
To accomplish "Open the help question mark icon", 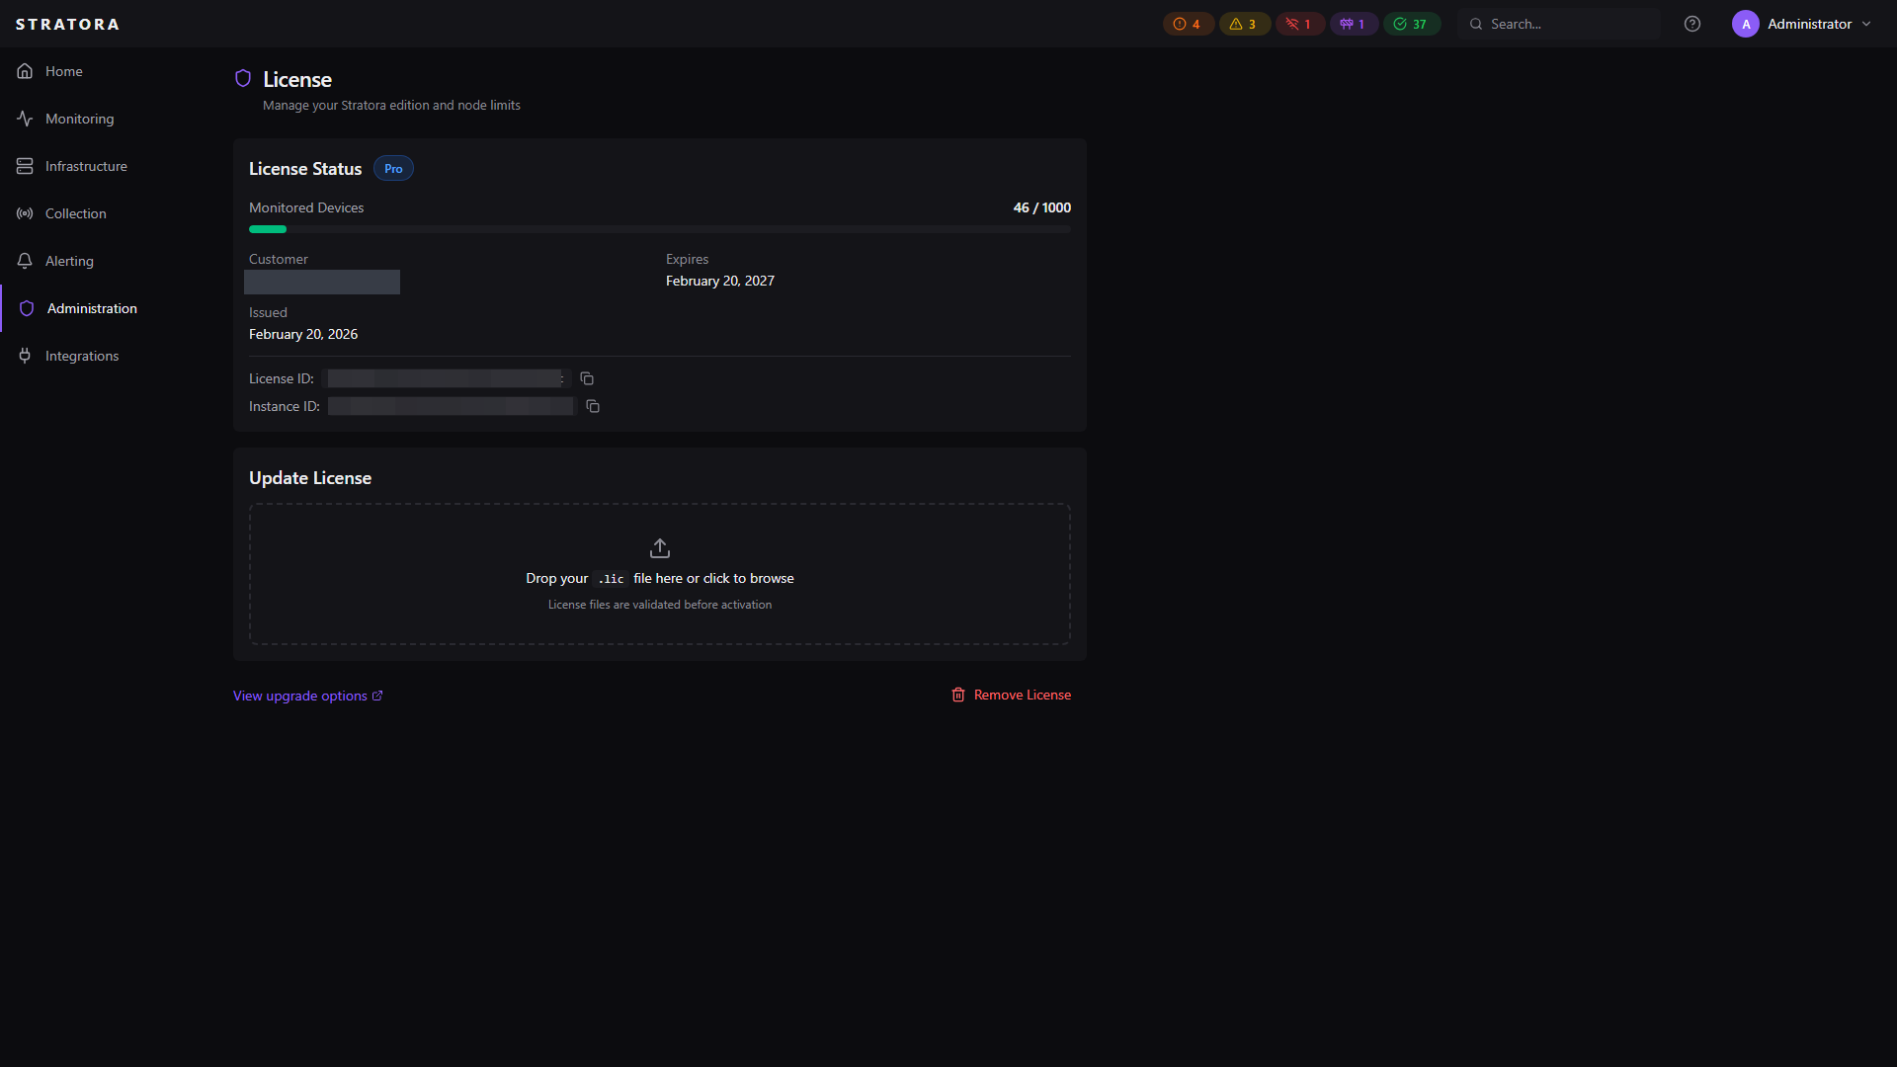I will (1692, 24).
